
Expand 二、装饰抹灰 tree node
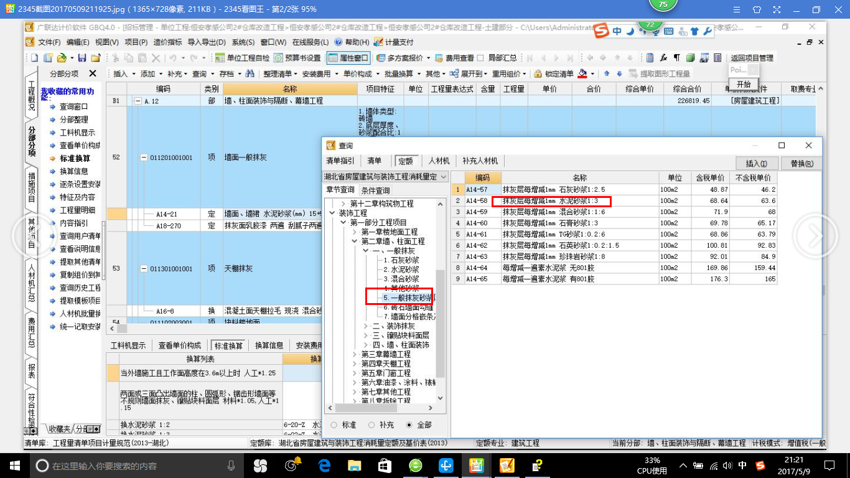click(365, 326)
